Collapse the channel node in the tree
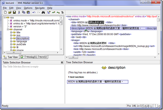Image resolution: width=163 pixels, height=110 pixels. [8, 30]
